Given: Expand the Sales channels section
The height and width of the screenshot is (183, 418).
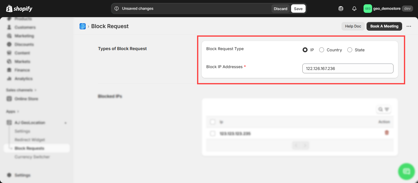Looking at the screenshot, I should [21, 90].
